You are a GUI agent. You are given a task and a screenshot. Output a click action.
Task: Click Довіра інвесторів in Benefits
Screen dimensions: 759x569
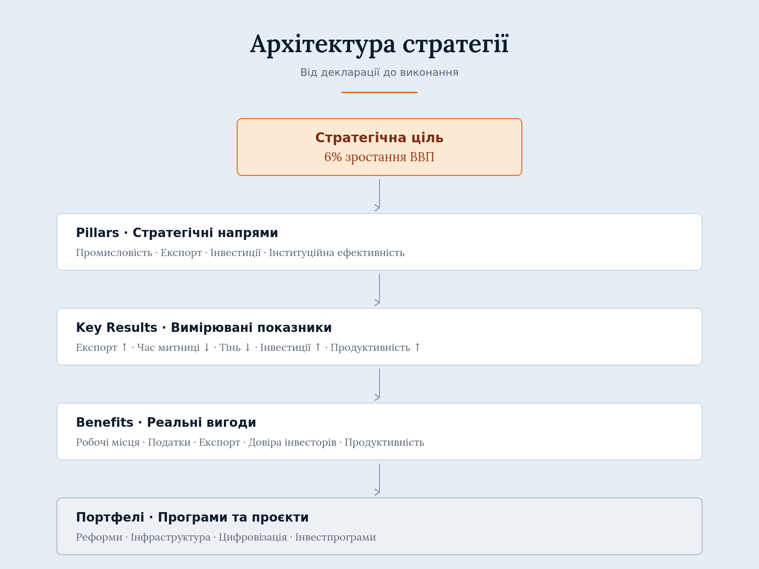pyautogui.click(x=292, y=442)
